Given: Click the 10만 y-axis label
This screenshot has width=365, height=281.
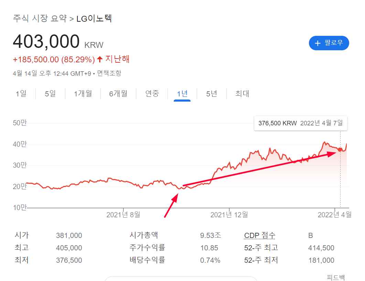Looking at the screenshot, I should pyautogui.click(x=20, y=207).
